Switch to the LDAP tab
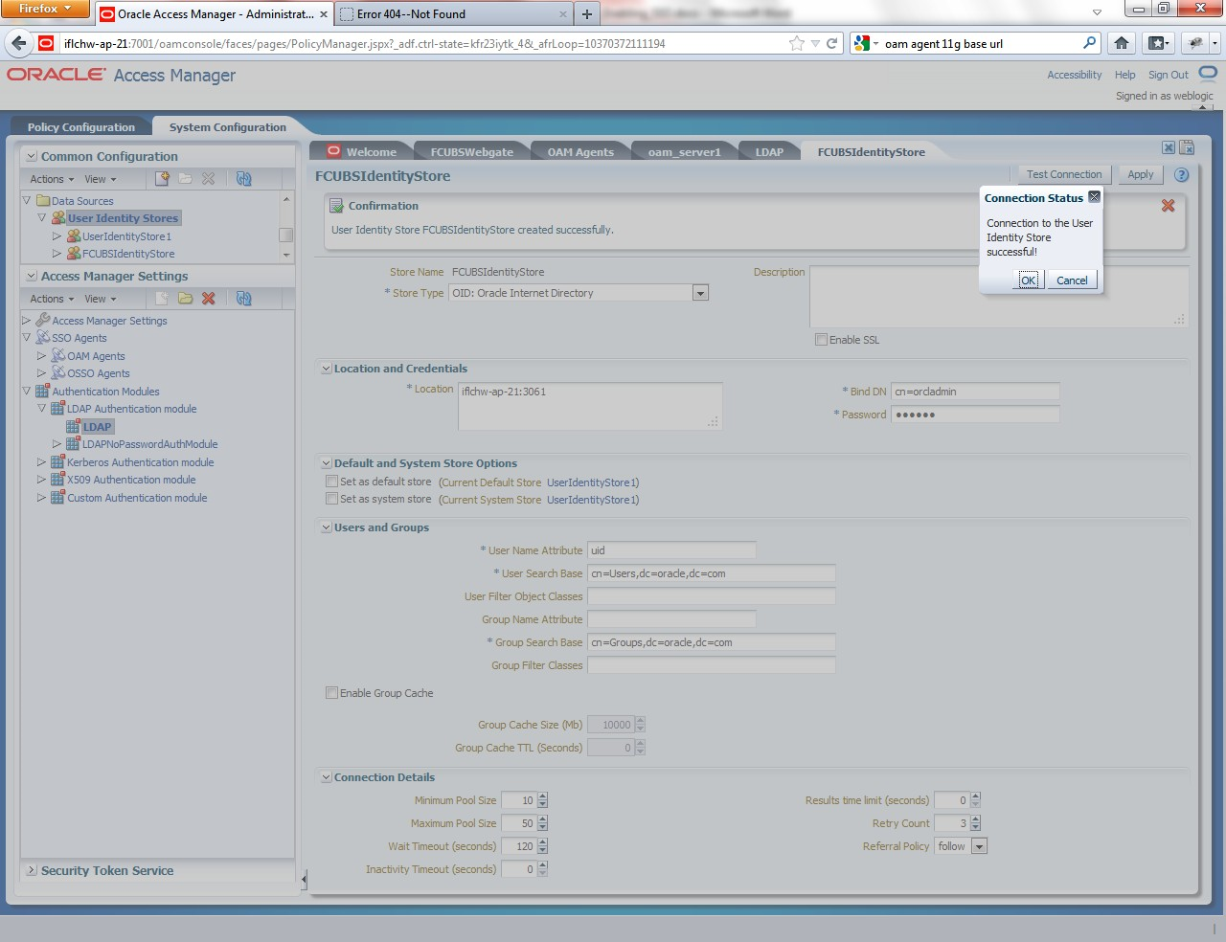Image resolution: width=1226 pixels, height=942 pixels. click(769, 152)
